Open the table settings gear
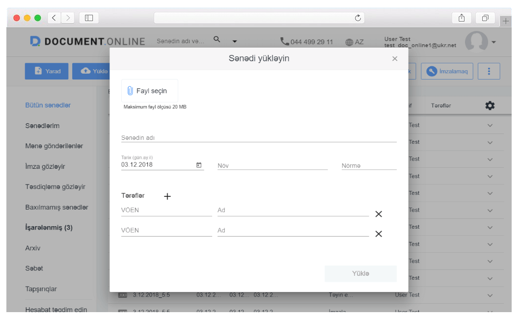Screen dimensions: 520x319 [x=490, y=106]
